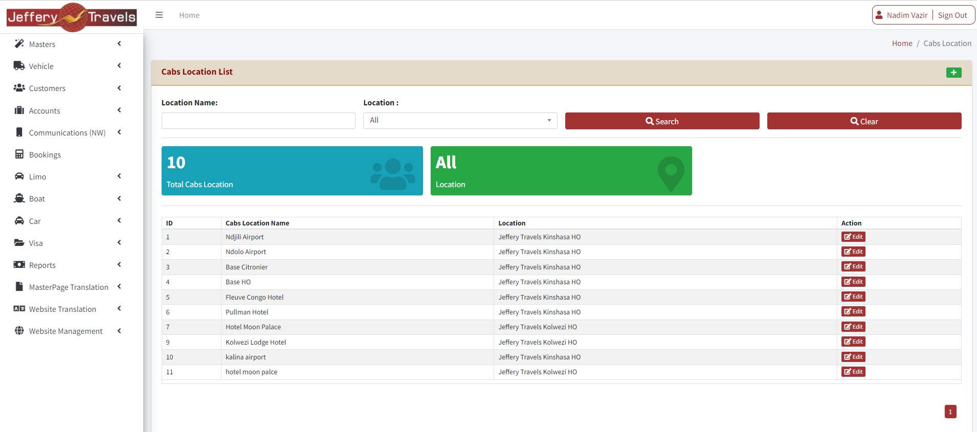Click the Vehicle truck icon in sidebar
Viewport: 977px width, 432px height.
tap(19, 66)
